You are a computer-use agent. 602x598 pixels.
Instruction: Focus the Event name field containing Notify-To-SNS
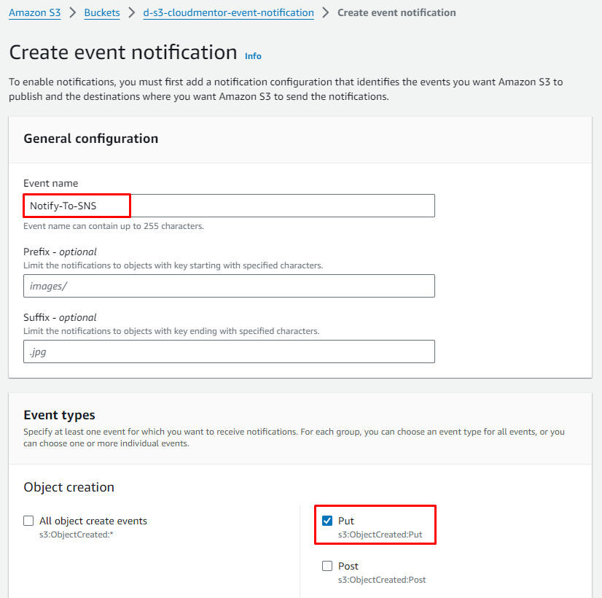click(229, 206)
